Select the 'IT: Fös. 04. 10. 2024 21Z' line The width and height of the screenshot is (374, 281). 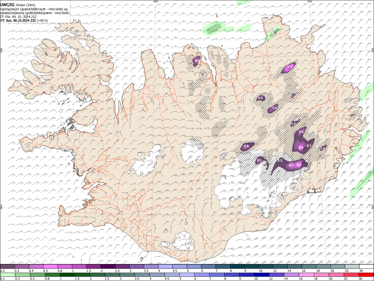(18, 17)
